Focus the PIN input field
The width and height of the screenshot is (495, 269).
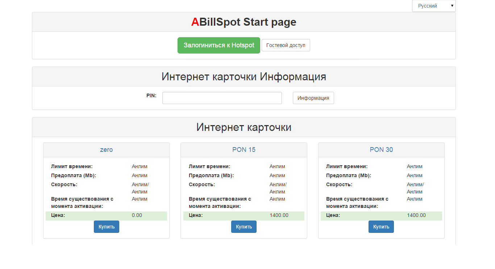click(222, 98)
